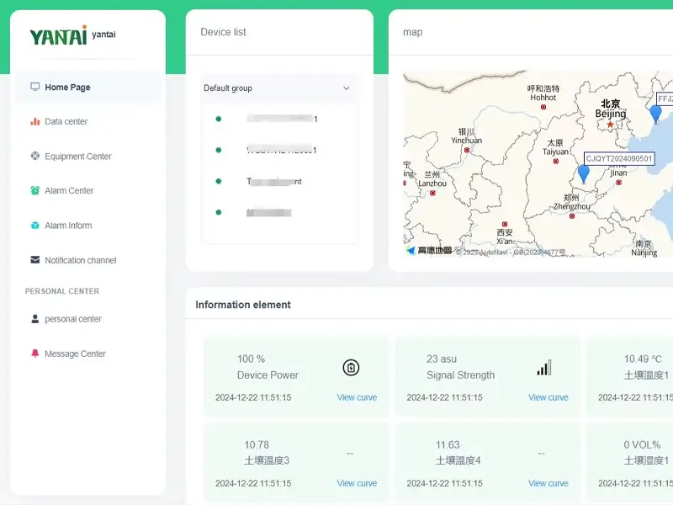Click the CJQYT2024090501 label on the map
673x505 pixels.
[619, 158]
